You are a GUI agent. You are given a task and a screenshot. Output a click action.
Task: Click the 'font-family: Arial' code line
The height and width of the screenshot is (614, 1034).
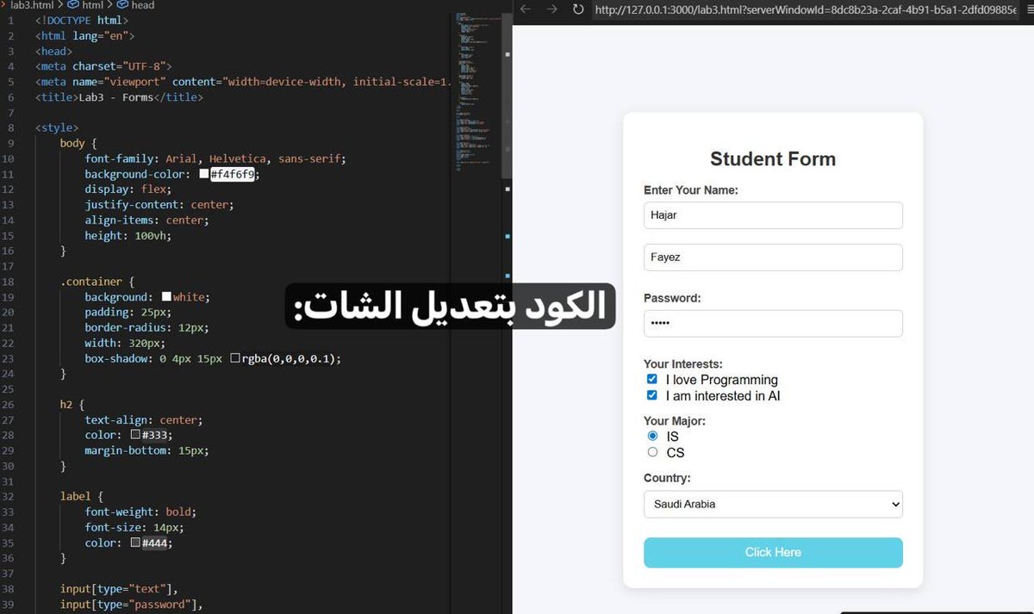215,158
